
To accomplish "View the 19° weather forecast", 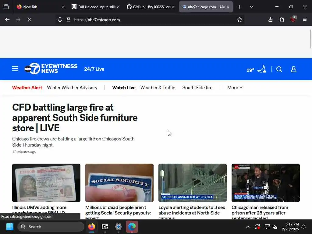I will coord(257,69).
